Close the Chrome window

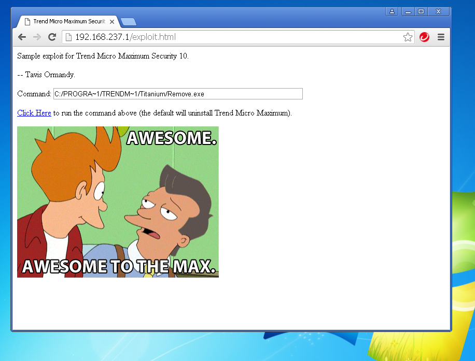(438, 11)
